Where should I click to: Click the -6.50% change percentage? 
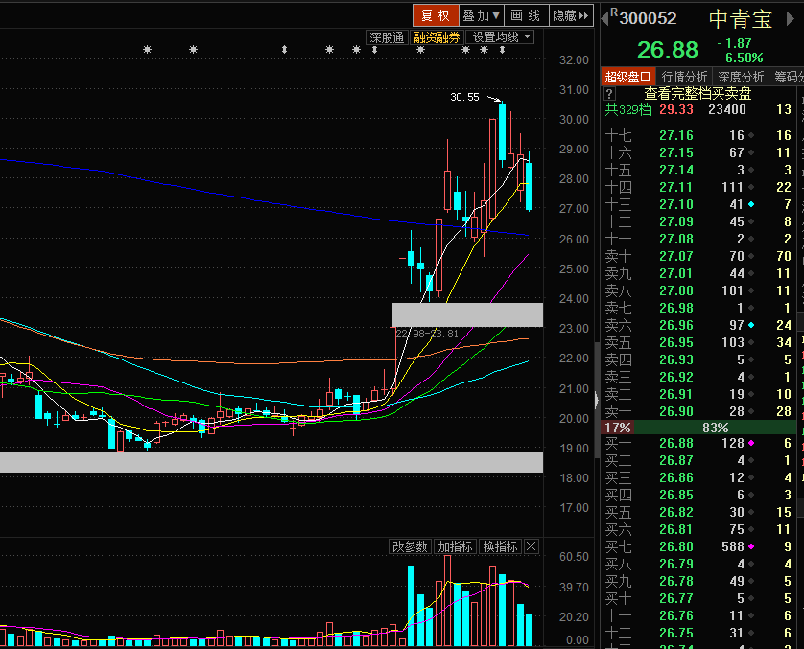point(740,58)
